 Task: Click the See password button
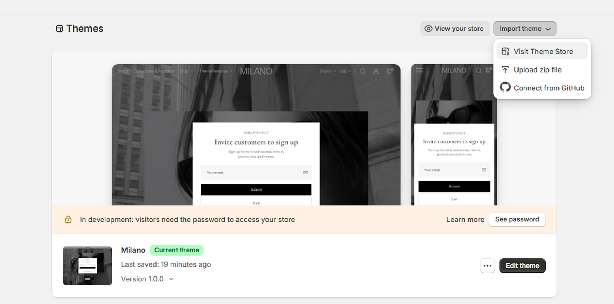[x=517, y=219]
